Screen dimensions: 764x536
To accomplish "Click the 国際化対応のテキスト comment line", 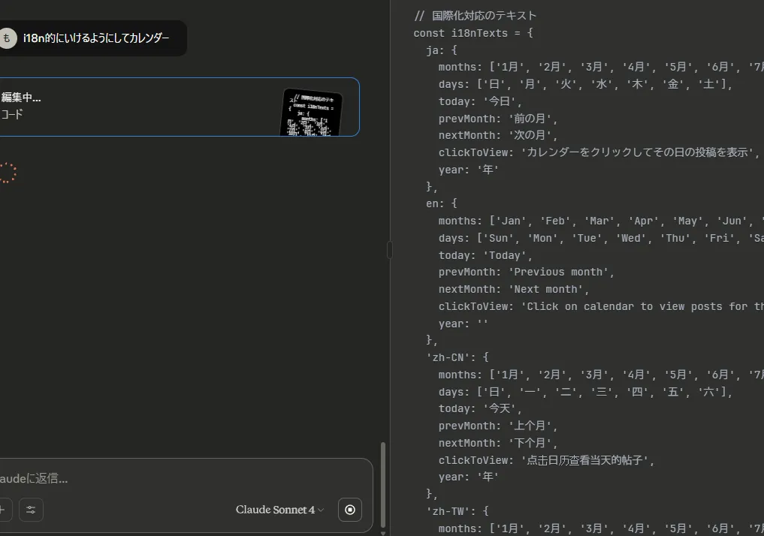I will click(476, 16).
